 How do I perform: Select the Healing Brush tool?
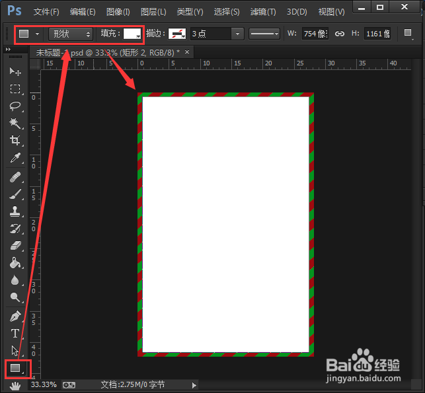pyautogui.click(x=15, y=178)
